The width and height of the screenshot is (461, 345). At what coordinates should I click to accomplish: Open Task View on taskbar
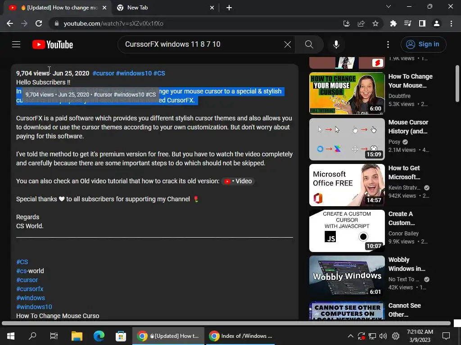[54, 336]
